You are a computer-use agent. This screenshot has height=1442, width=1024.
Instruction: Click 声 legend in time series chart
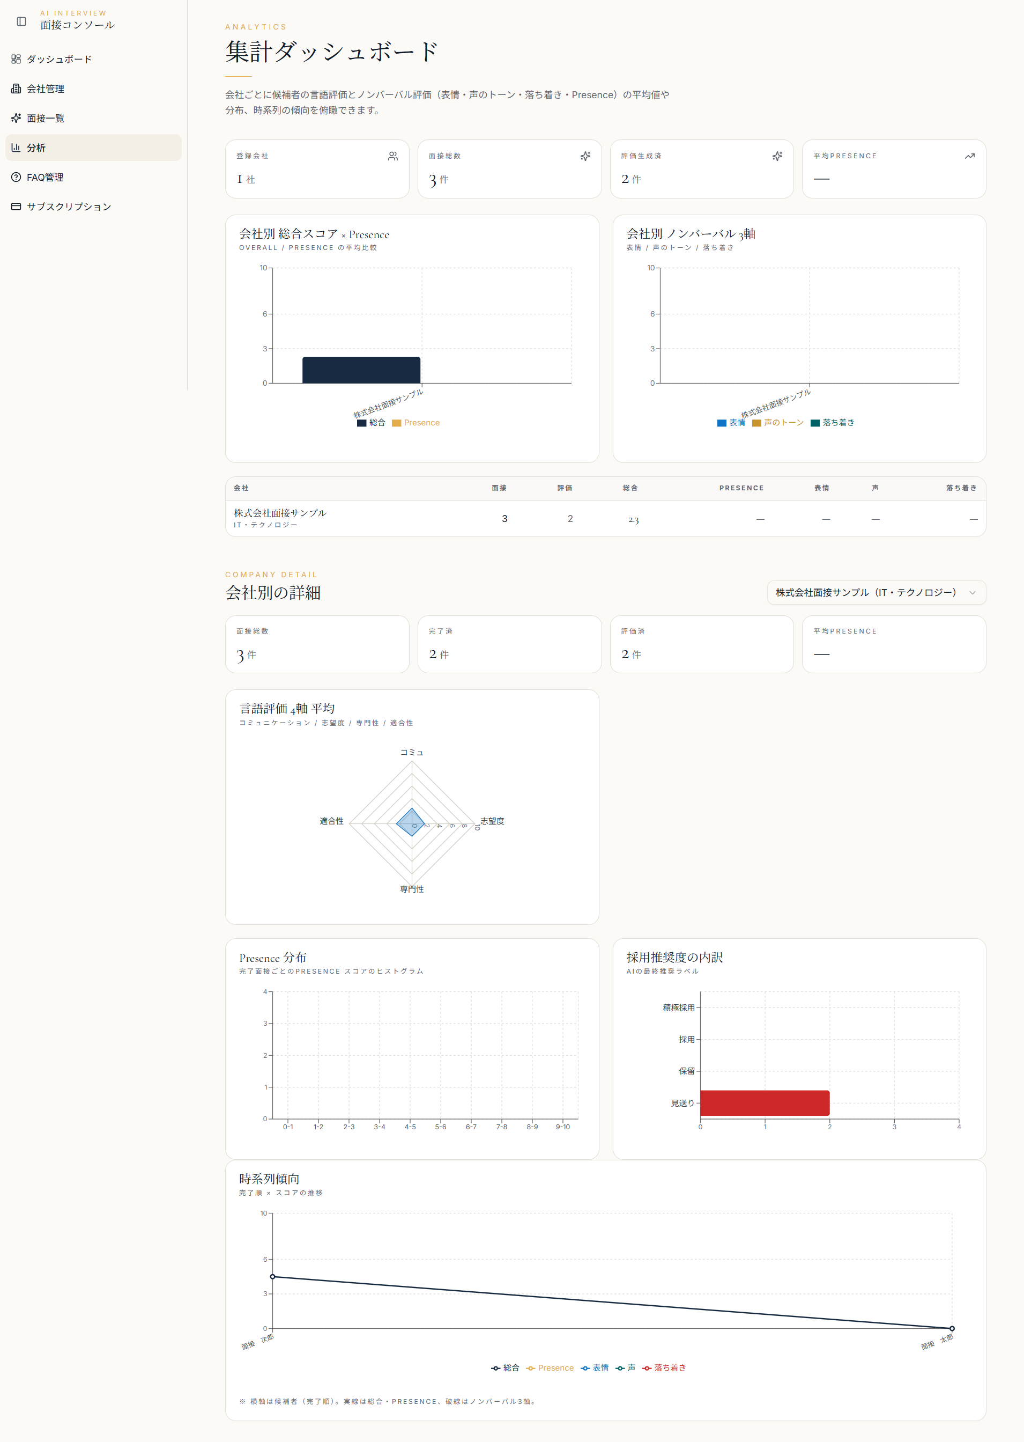(x=626, y=1368)
